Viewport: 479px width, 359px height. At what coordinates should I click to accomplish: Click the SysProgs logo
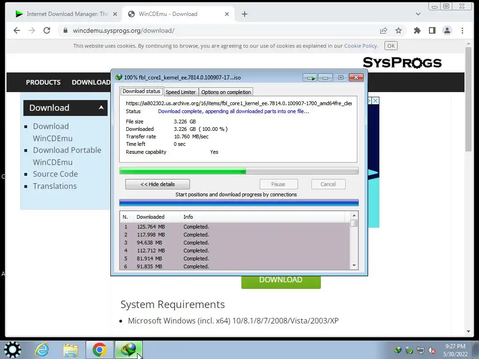coord(402,63)
